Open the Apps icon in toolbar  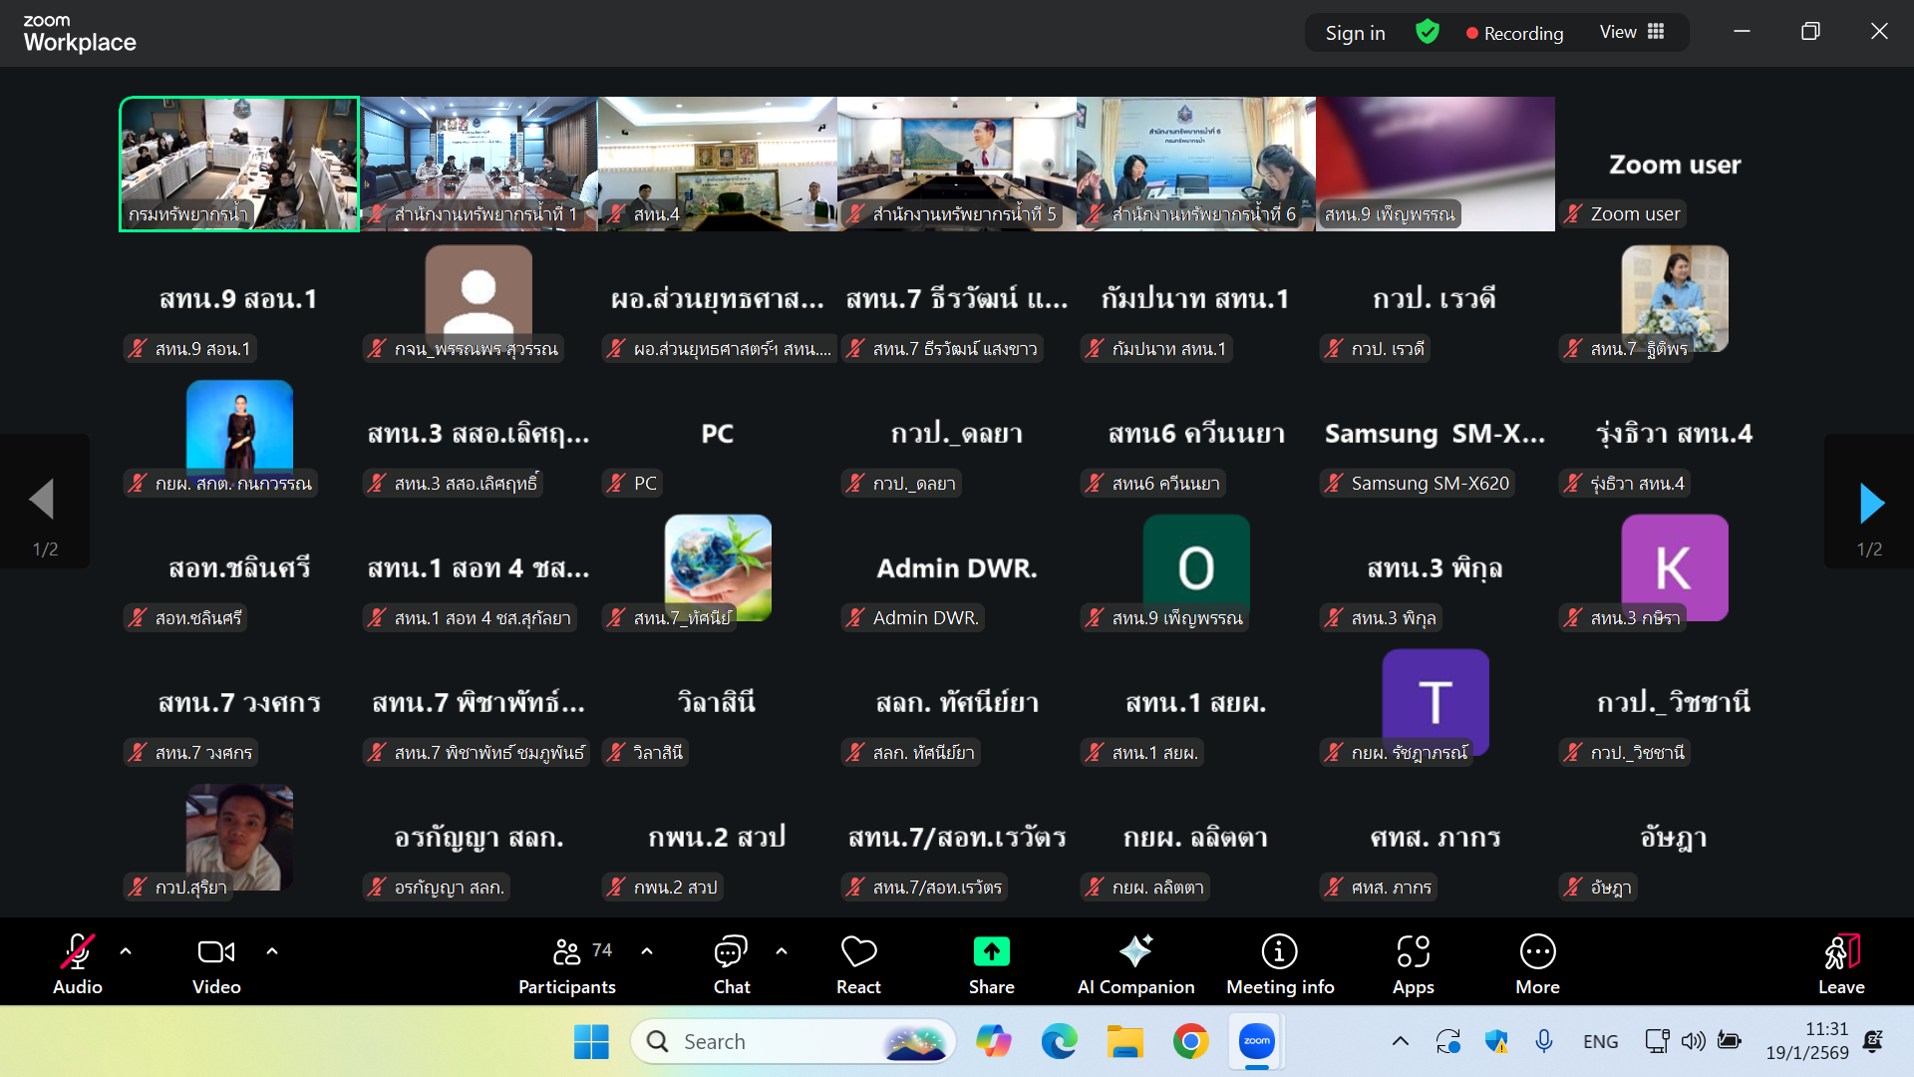pos(1413,952)
